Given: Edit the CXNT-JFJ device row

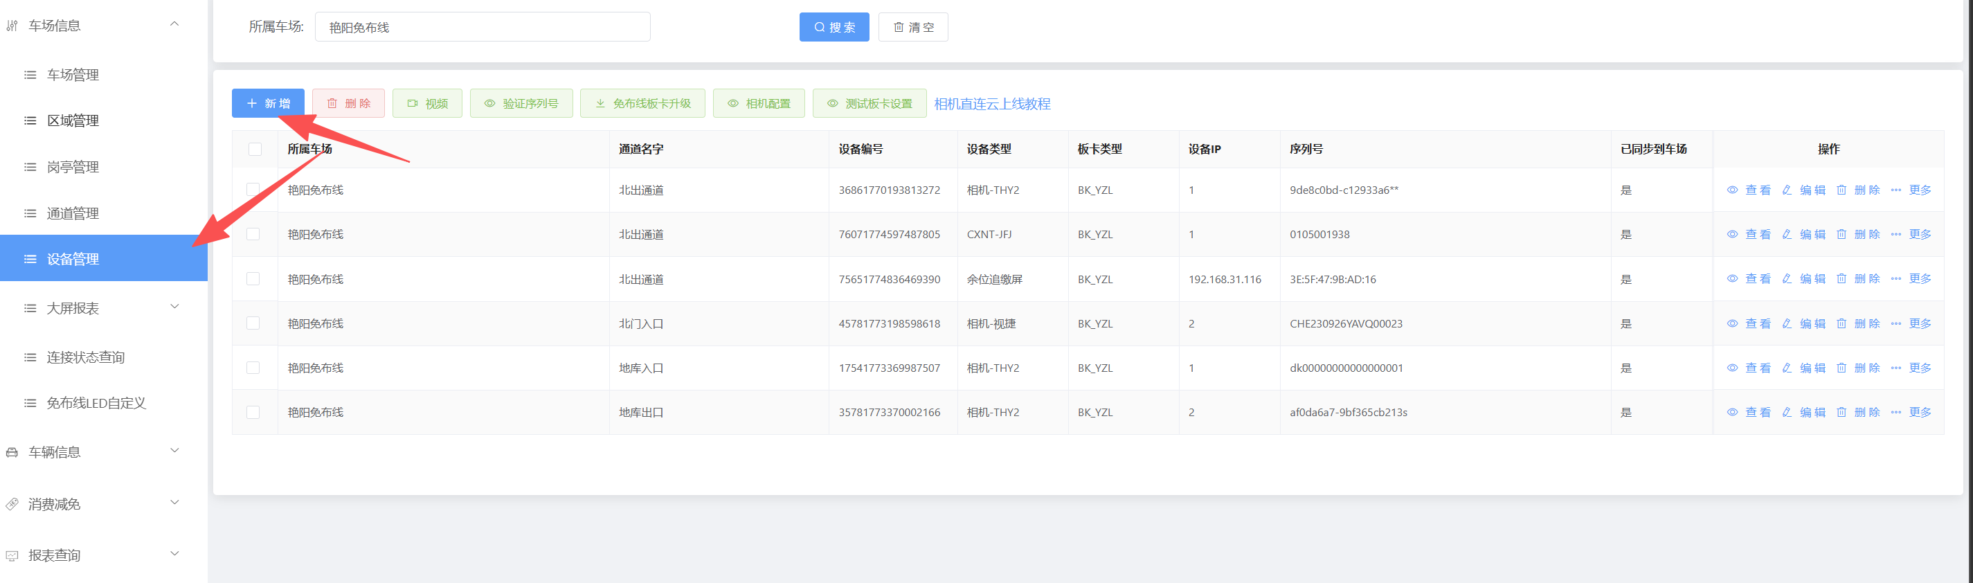Looking at the screenshot, I should [1803, 235].
